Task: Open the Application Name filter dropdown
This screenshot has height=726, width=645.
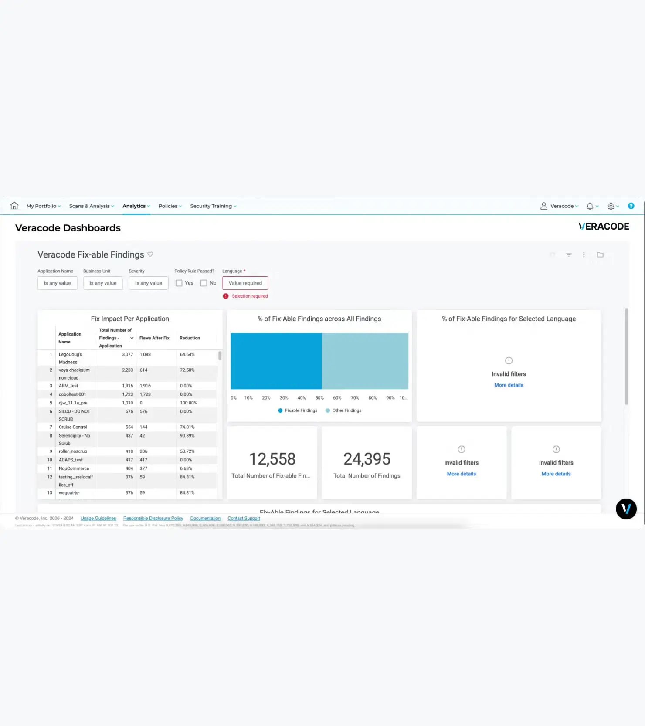Action: 58,283
